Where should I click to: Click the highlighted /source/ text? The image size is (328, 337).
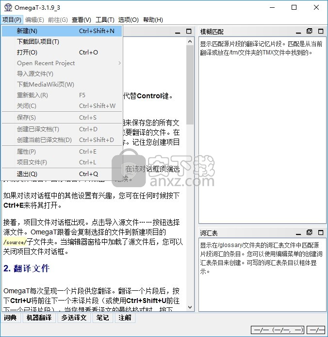click(x=15, y=242)
